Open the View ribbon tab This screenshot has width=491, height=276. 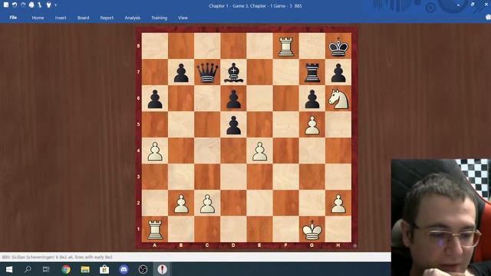(x=183, y=18)
